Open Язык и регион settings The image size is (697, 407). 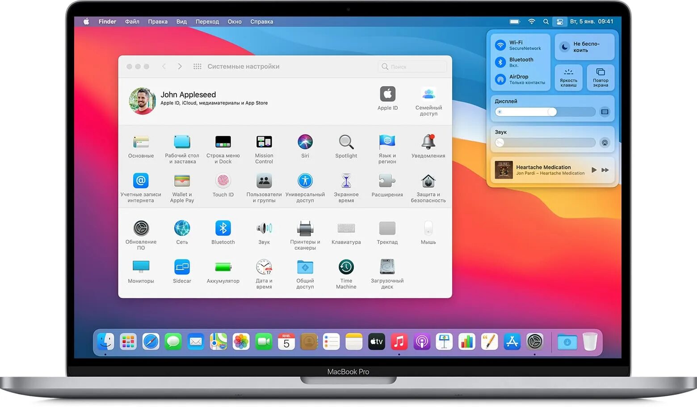[387, 142]
